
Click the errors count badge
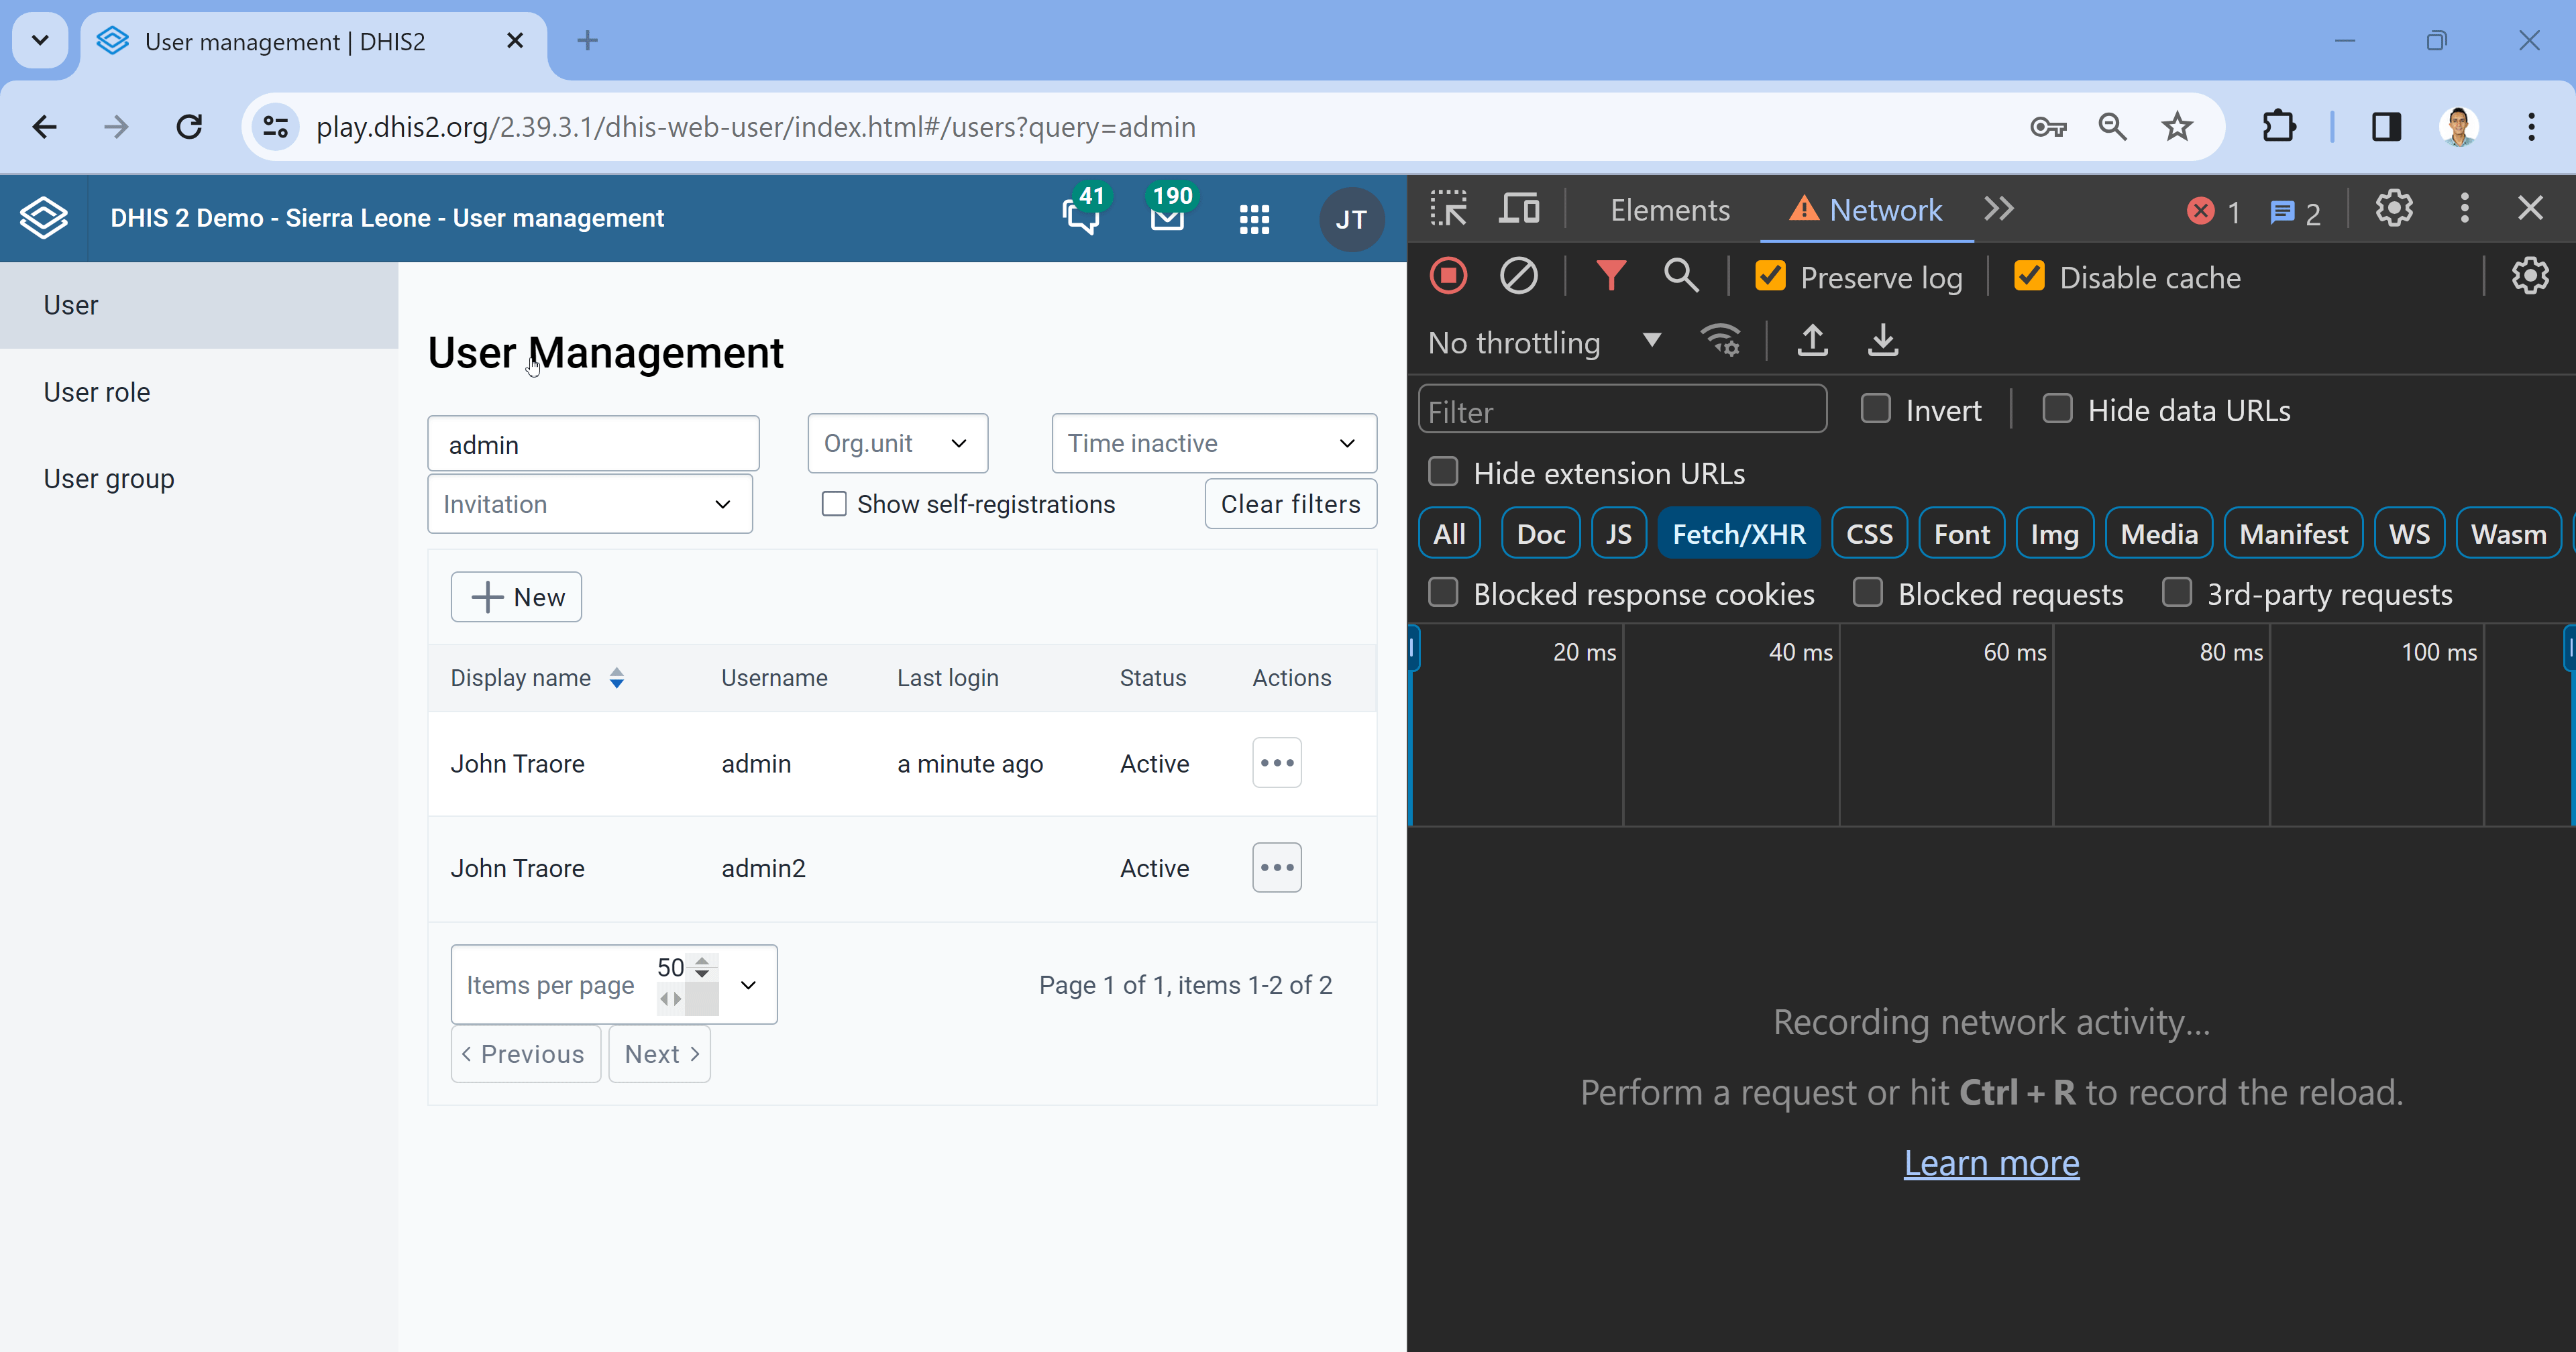click(2213, 211)
